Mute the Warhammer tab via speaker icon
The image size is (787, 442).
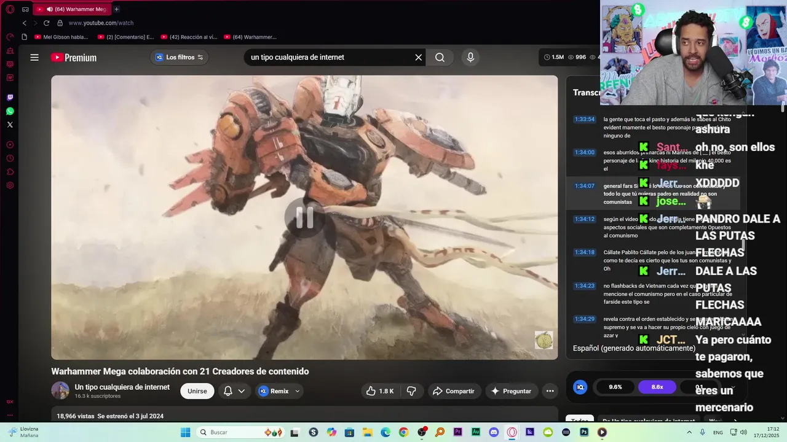click(x=49, y=9)
